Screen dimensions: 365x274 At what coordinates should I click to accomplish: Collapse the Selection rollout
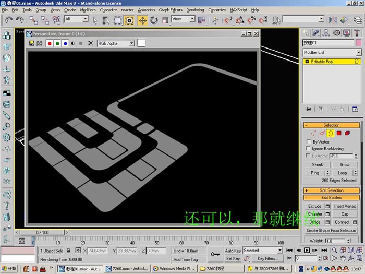[x=332, y=125]
